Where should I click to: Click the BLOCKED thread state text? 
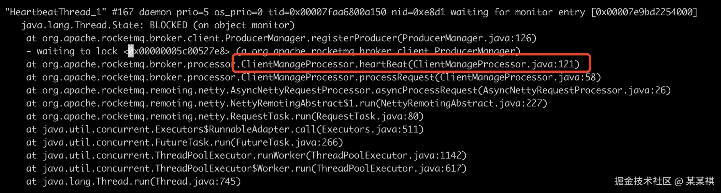[168, 25]
